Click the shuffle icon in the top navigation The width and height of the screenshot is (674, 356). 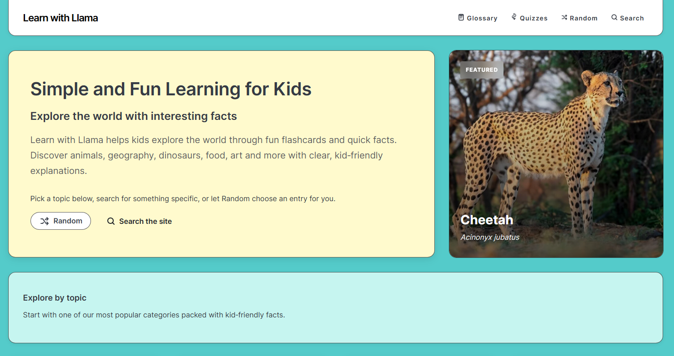564,18
